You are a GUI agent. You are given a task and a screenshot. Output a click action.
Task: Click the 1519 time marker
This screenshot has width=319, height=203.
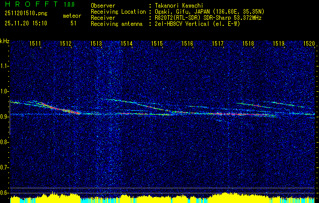click(x=278, y=43)
